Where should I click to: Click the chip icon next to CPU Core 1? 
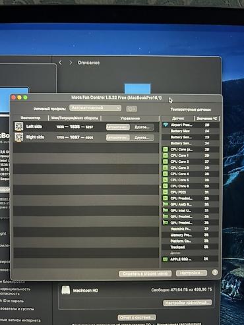(x=166, y=156)
